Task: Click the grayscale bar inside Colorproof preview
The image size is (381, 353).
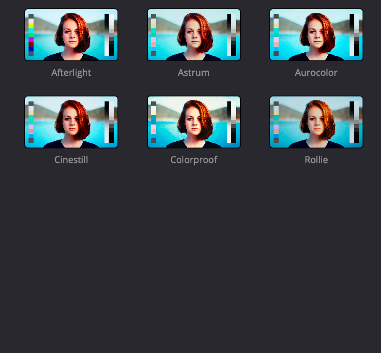Action: click(230, 122)
